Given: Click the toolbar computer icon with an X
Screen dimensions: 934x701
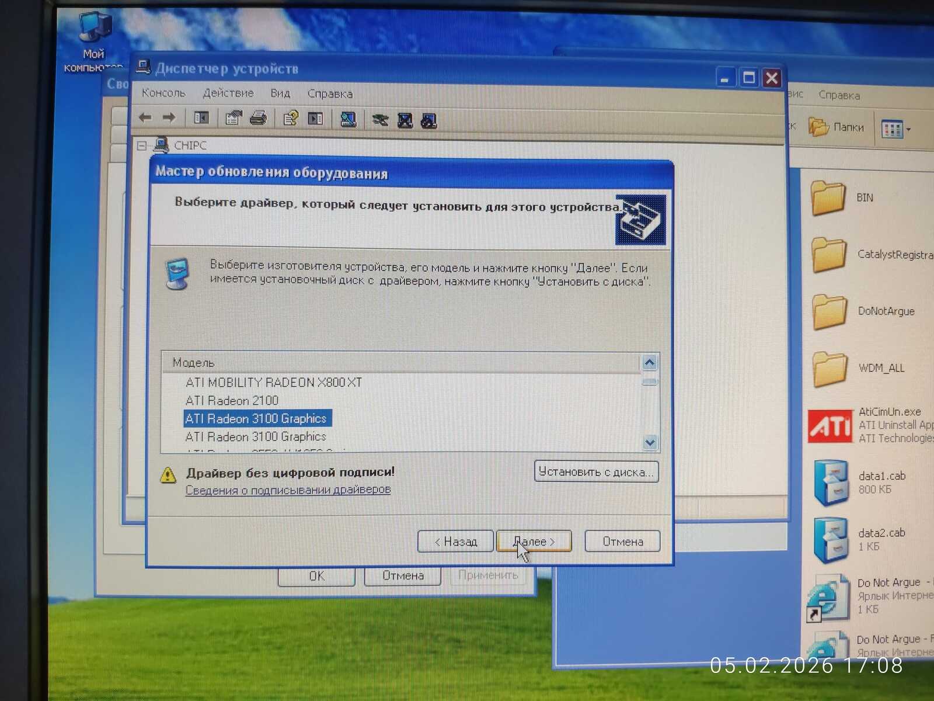Looking at the screenshot, I should pyautogui.click(x=405, y=121).
